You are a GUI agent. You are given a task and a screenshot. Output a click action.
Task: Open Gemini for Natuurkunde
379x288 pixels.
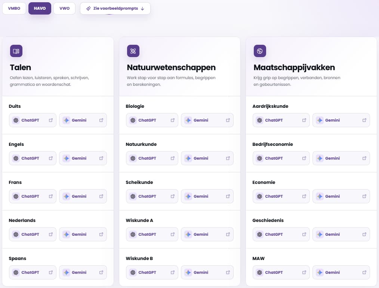(207, 158)
